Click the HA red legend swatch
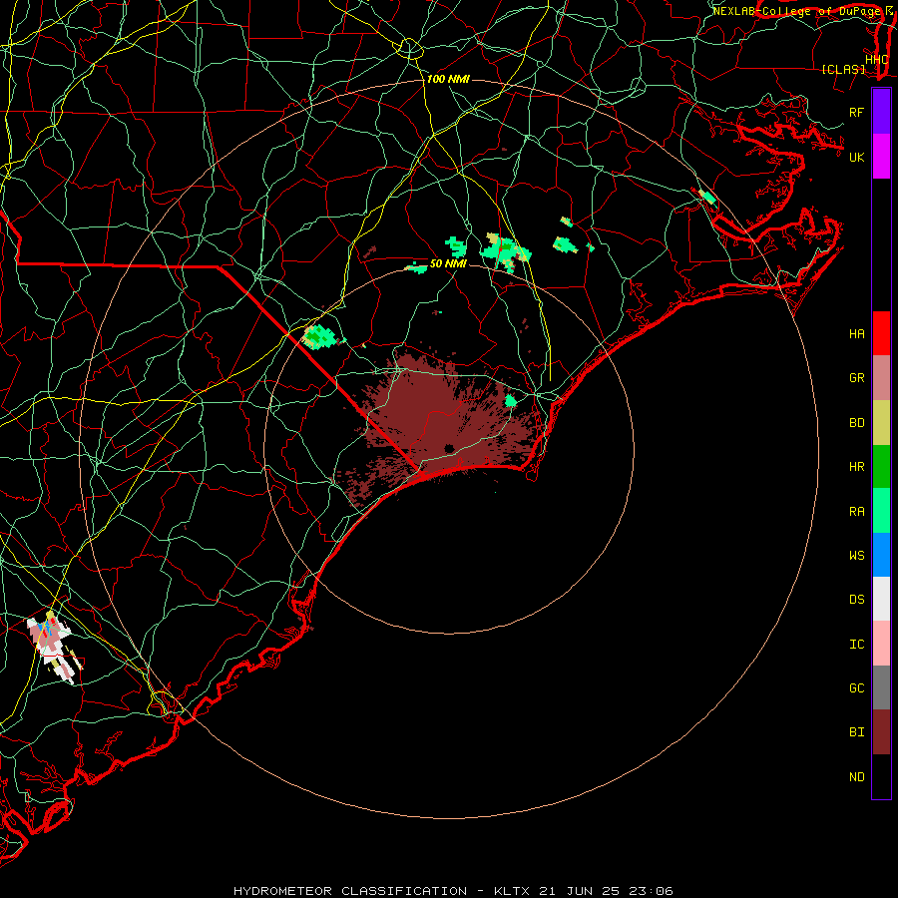 [x=881, y=333]
